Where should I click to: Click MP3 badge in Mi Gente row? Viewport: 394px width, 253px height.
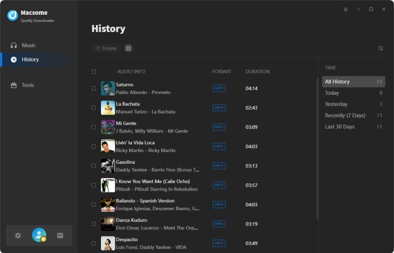[x=219, y=127]
